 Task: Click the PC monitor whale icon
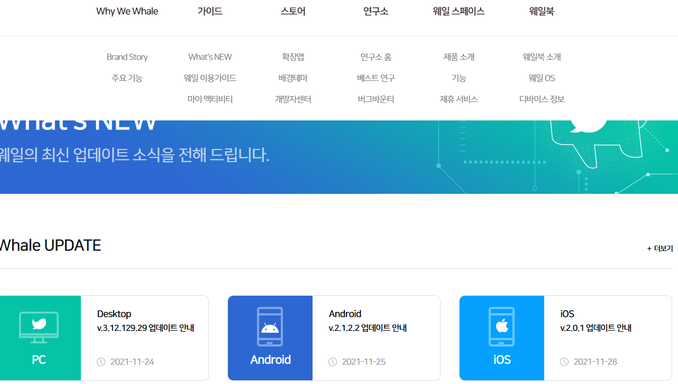39,327
